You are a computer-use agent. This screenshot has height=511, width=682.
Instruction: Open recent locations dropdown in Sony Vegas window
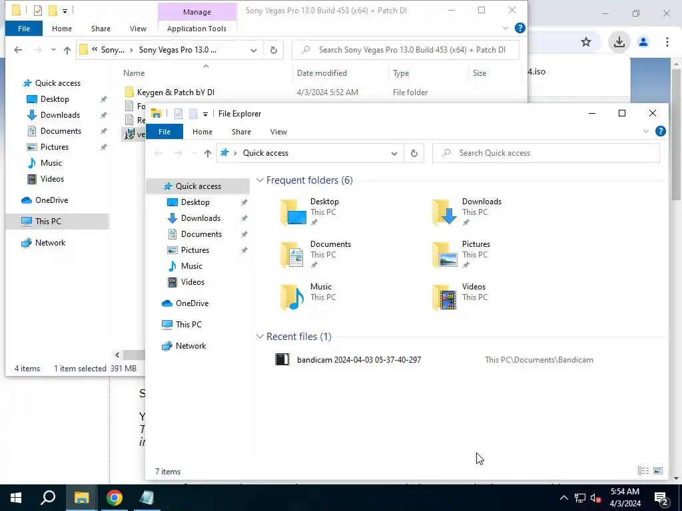[x=53, y=50]
